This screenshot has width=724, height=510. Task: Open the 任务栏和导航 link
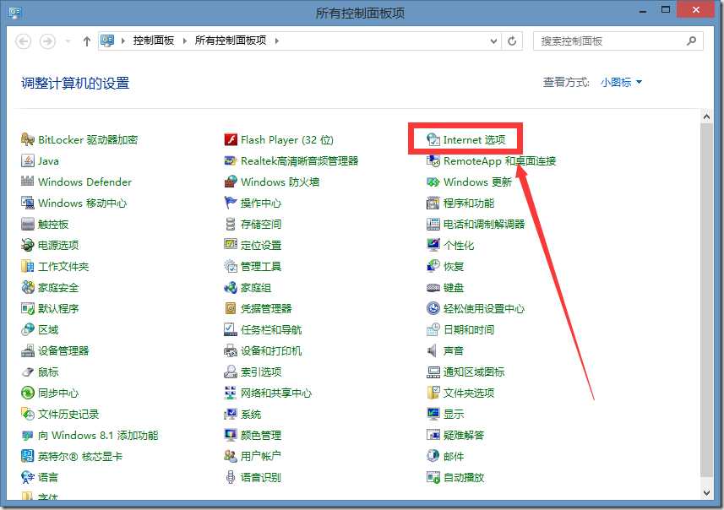[x=271, y=329]
